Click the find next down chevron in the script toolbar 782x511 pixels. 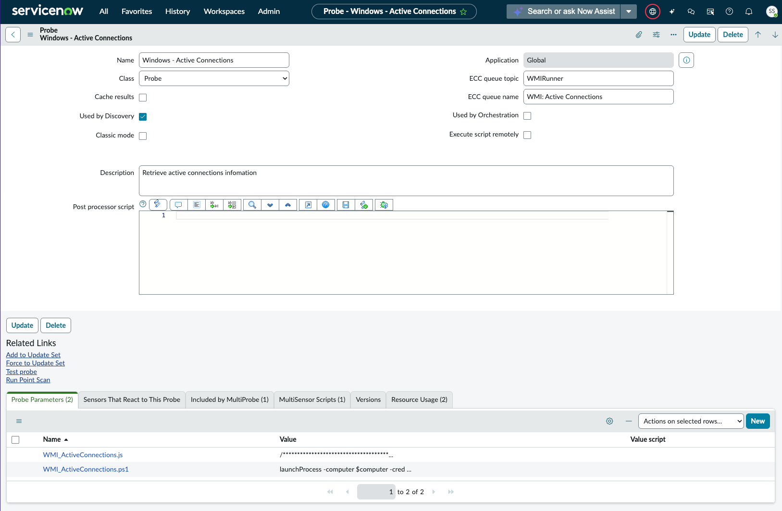click(x=270, y=205)
